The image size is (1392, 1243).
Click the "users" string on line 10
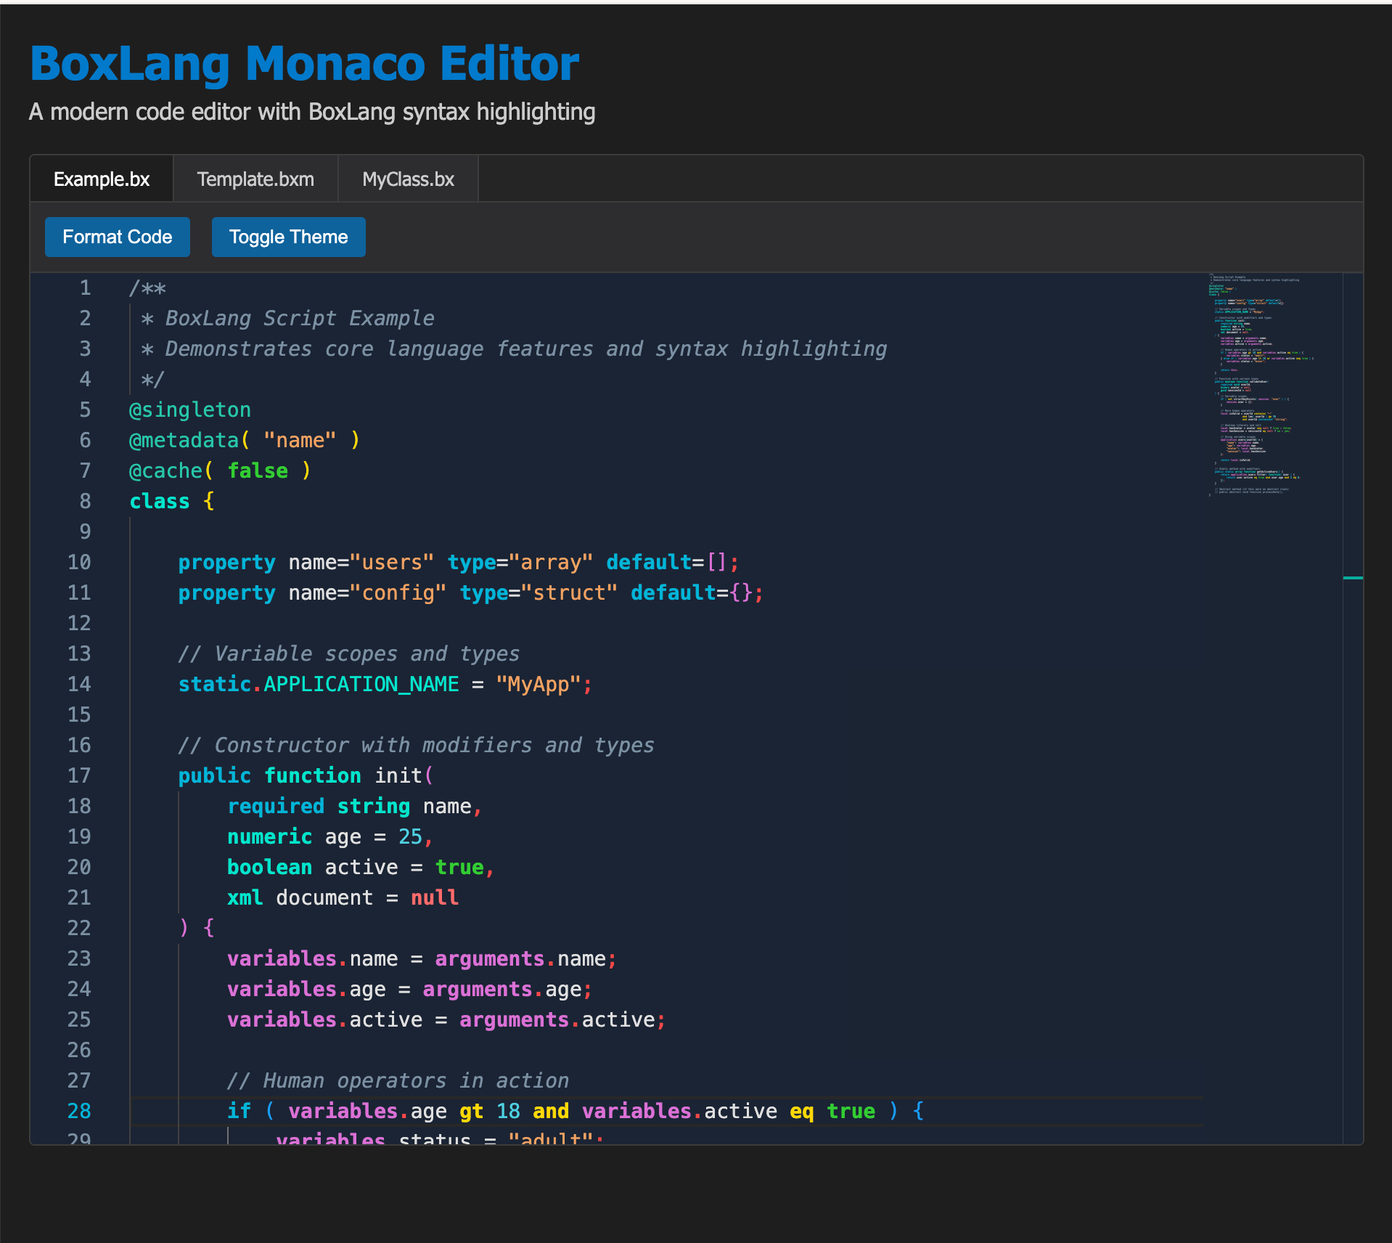pos(391,563)
